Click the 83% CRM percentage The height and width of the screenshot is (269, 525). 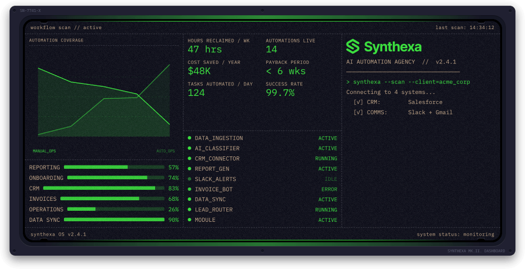173,188
